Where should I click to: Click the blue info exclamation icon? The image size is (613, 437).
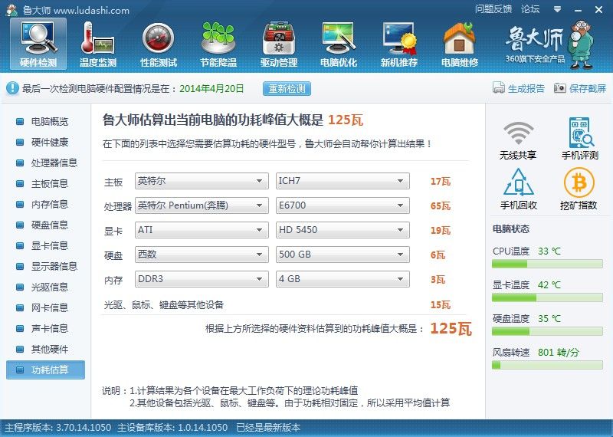click(x=12, y=87)
